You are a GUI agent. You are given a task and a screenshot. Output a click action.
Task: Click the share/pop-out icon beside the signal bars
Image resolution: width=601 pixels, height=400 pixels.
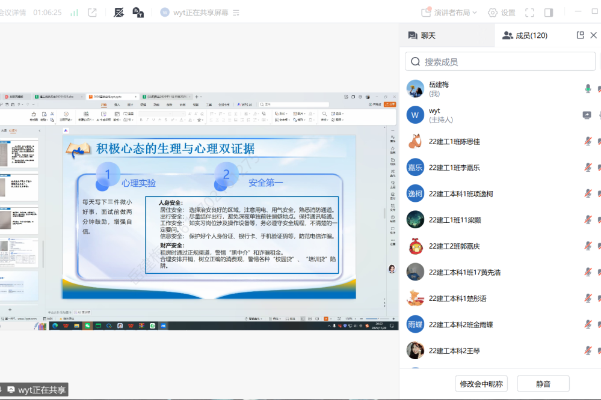(x=92, y=13)
